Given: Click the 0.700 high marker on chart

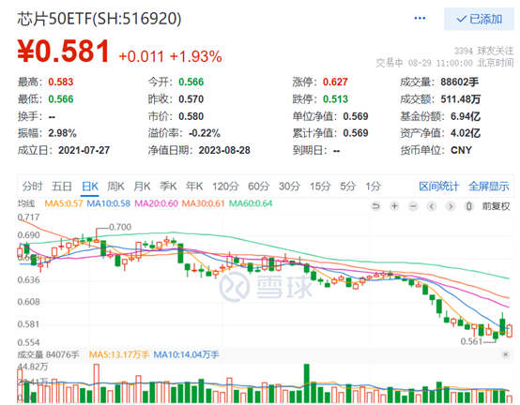Looking at the screenshot, I should (x=120, y=227).
